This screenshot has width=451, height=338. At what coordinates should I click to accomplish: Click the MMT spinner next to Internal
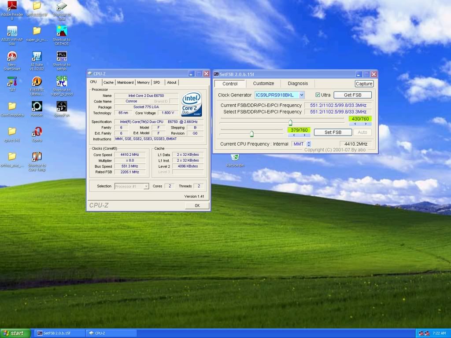pyautogui.click(x=308, y=144)
